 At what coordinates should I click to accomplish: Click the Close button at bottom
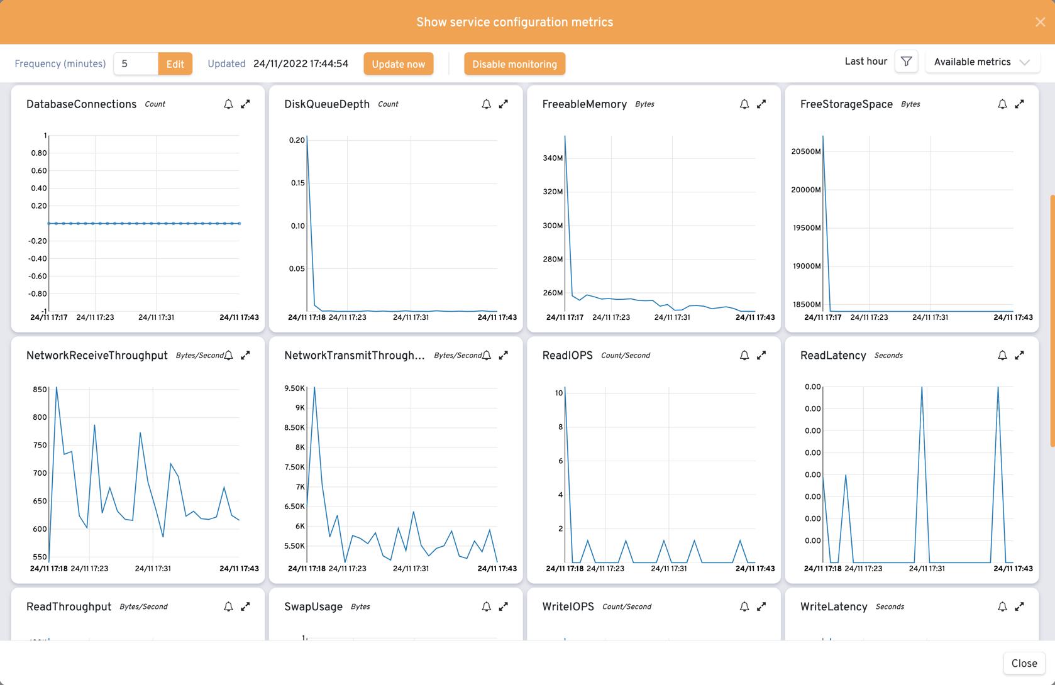point(1024,664)
